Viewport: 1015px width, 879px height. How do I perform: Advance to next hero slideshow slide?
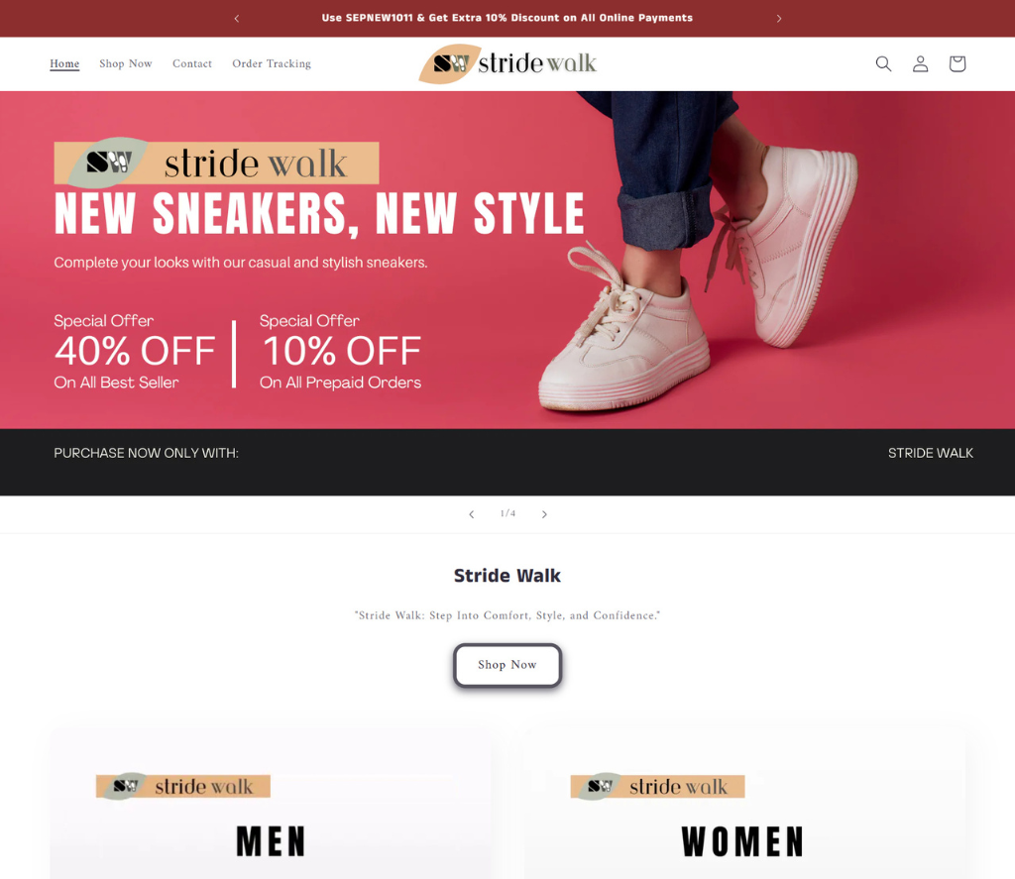pyautogui.click(x=544, y=514)
